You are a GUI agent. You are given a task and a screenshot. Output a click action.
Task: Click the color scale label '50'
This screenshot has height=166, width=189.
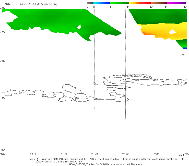tap(151, 7)
